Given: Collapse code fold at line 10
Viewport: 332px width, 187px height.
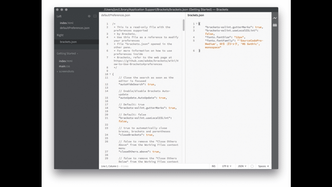Looking at the screenshot, I should coord(110,74).
